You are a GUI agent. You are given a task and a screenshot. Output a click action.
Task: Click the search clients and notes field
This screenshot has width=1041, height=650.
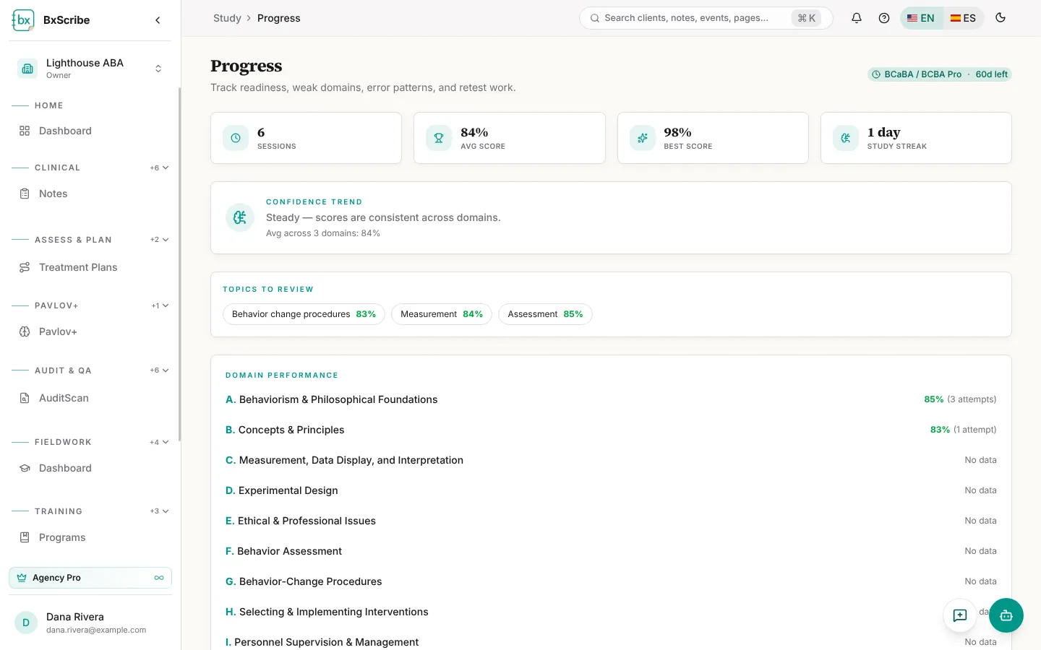click(x=706, y=18)
